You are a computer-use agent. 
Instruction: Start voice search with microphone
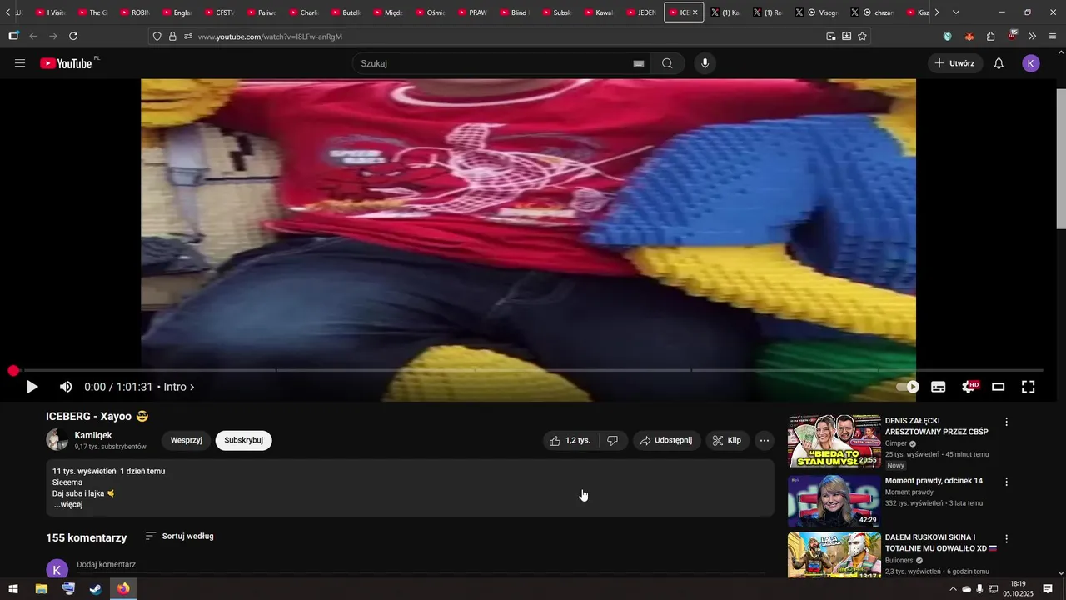click(705, 63)
